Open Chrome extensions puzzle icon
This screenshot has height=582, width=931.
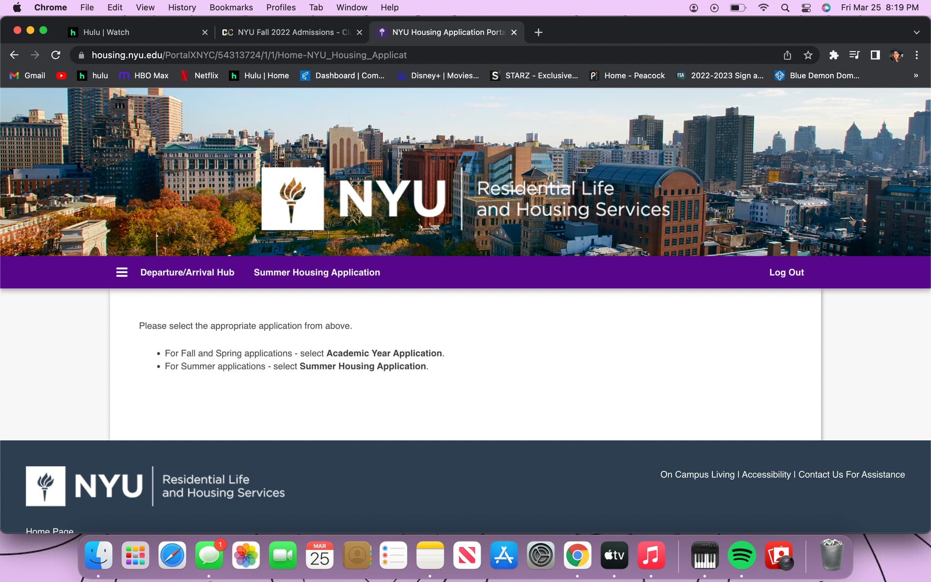tap(834, 55)
